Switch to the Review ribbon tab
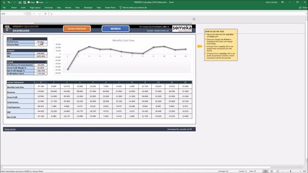Image resolution: width=308 pixels, height=173 pixels. (x=68, y=8)
